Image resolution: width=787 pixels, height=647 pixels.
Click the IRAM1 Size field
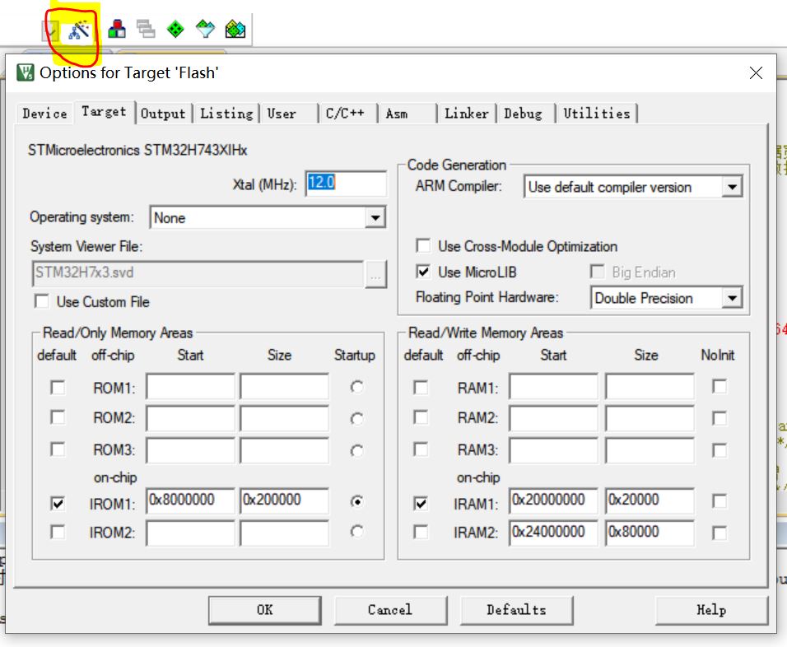(x=650, y=500)
